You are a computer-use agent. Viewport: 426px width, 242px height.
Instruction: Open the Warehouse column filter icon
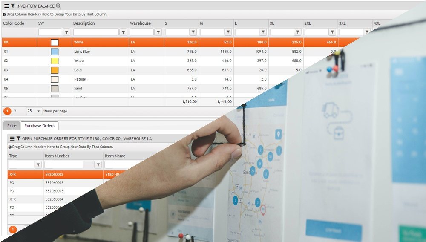(x=158, y=32)
